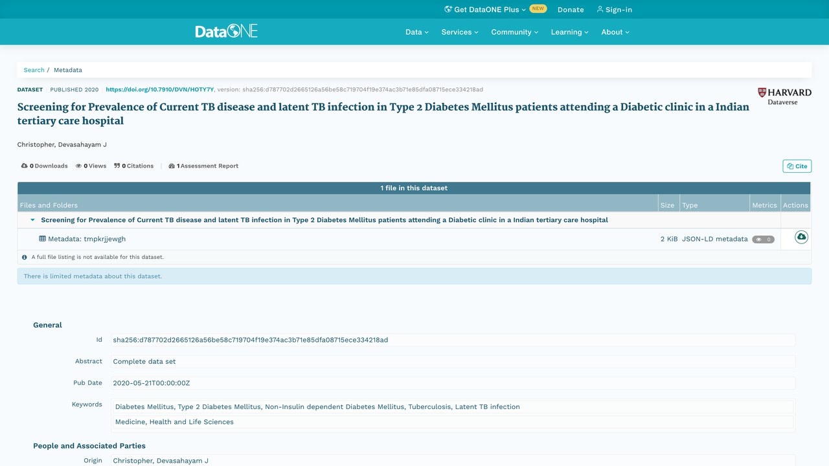
Task: Open the About menu
Action: tap(615, 32)
